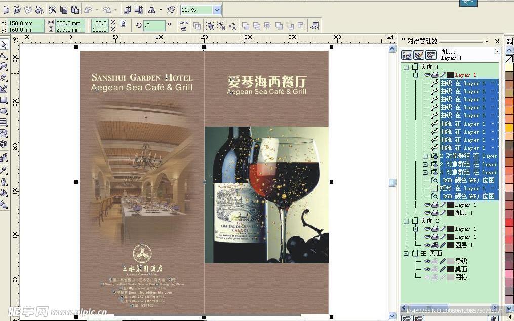
Task: Undo the last action
Action: point(88,10)
